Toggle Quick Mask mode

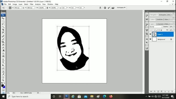click(3, 90)
